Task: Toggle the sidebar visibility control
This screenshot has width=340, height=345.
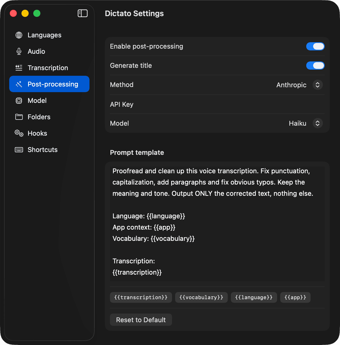Action: coord(82,13)
